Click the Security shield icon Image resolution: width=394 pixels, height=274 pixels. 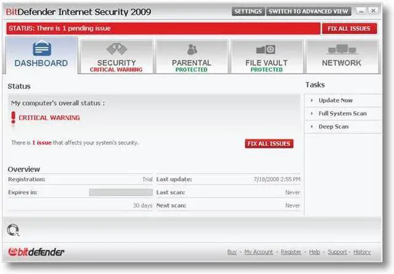116,49
